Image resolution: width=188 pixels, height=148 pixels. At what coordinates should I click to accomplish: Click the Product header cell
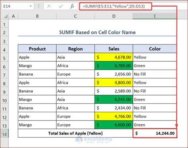point(37,49)
